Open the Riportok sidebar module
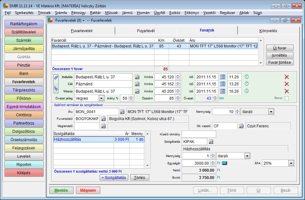The width and height of the screenshot is (305, 200). (x=24, y=165)
